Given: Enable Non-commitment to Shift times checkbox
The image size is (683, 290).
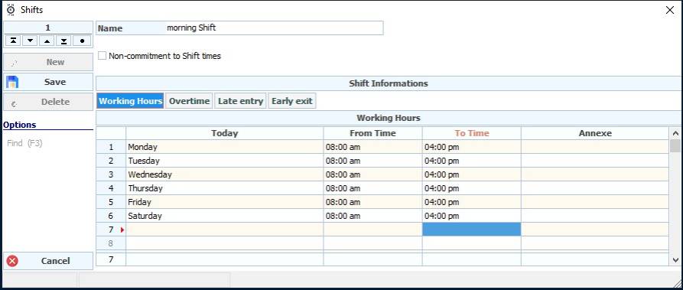Looking at the screenshot, I should [102, 56].
